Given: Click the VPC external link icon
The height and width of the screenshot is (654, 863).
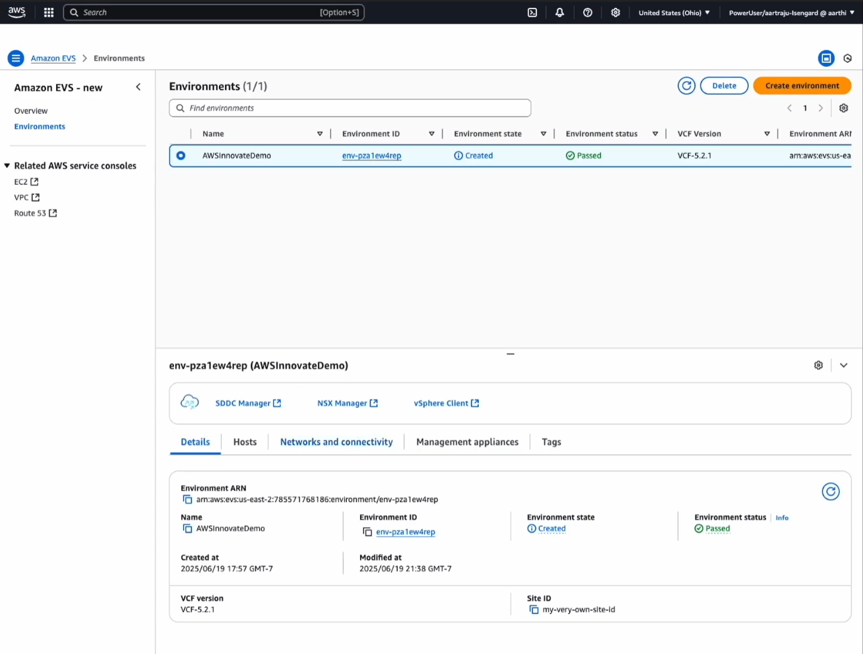Looking at the screenshot, I should click(x=36, y=197).
